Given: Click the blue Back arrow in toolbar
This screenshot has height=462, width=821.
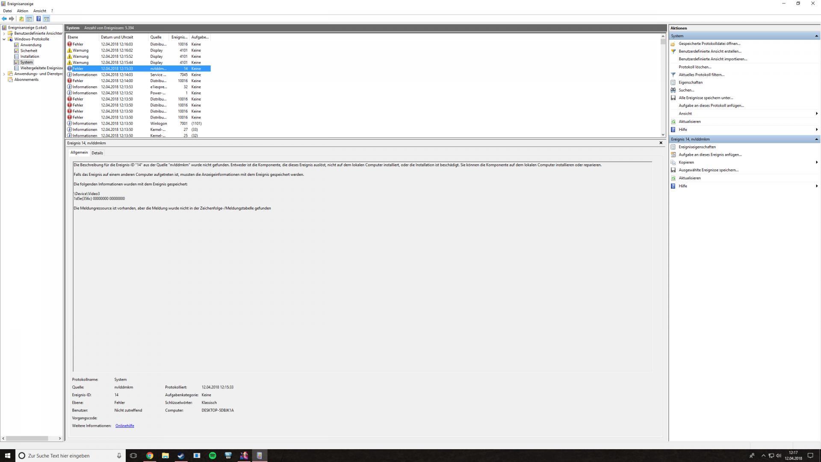Looking at the screenshot, I should (x=4, y=19).
